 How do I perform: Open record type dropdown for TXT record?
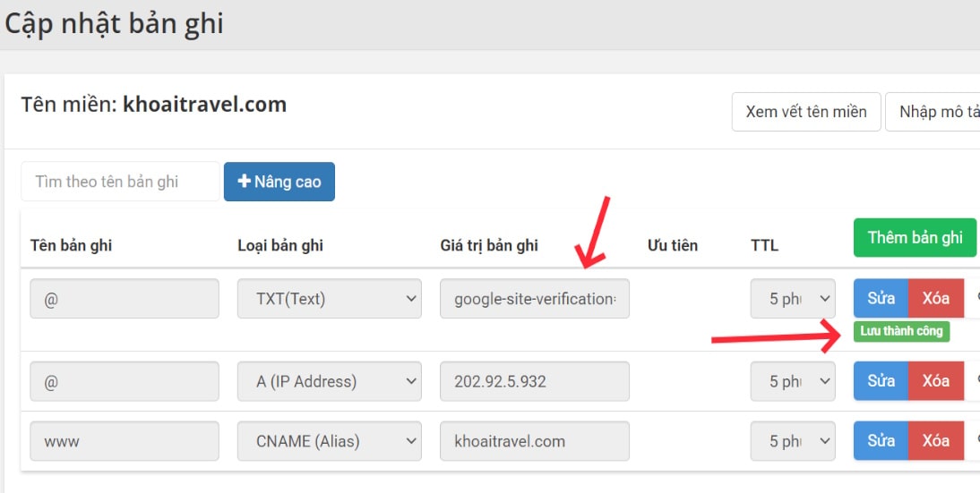[329, 299]
